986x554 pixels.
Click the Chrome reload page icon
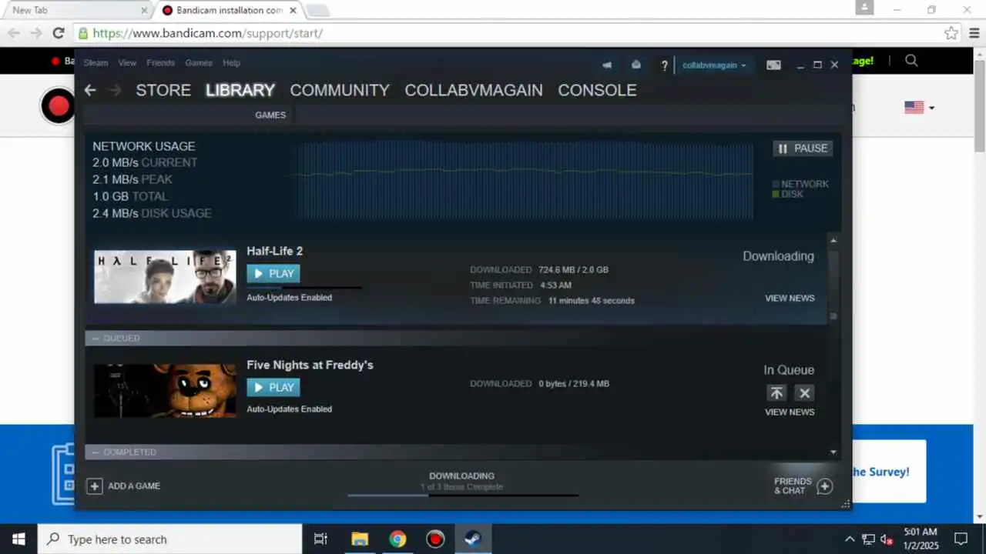coord(58,33)
